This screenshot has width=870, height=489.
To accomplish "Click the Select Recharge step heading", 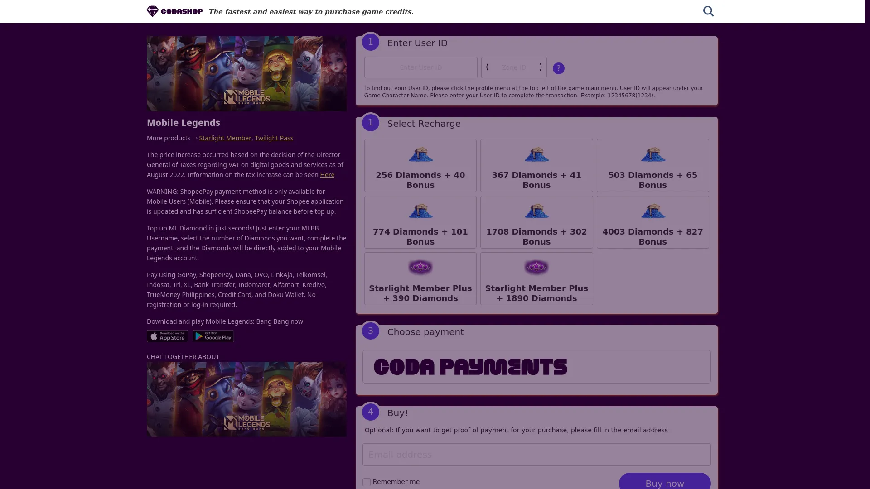I will (424, 124).
